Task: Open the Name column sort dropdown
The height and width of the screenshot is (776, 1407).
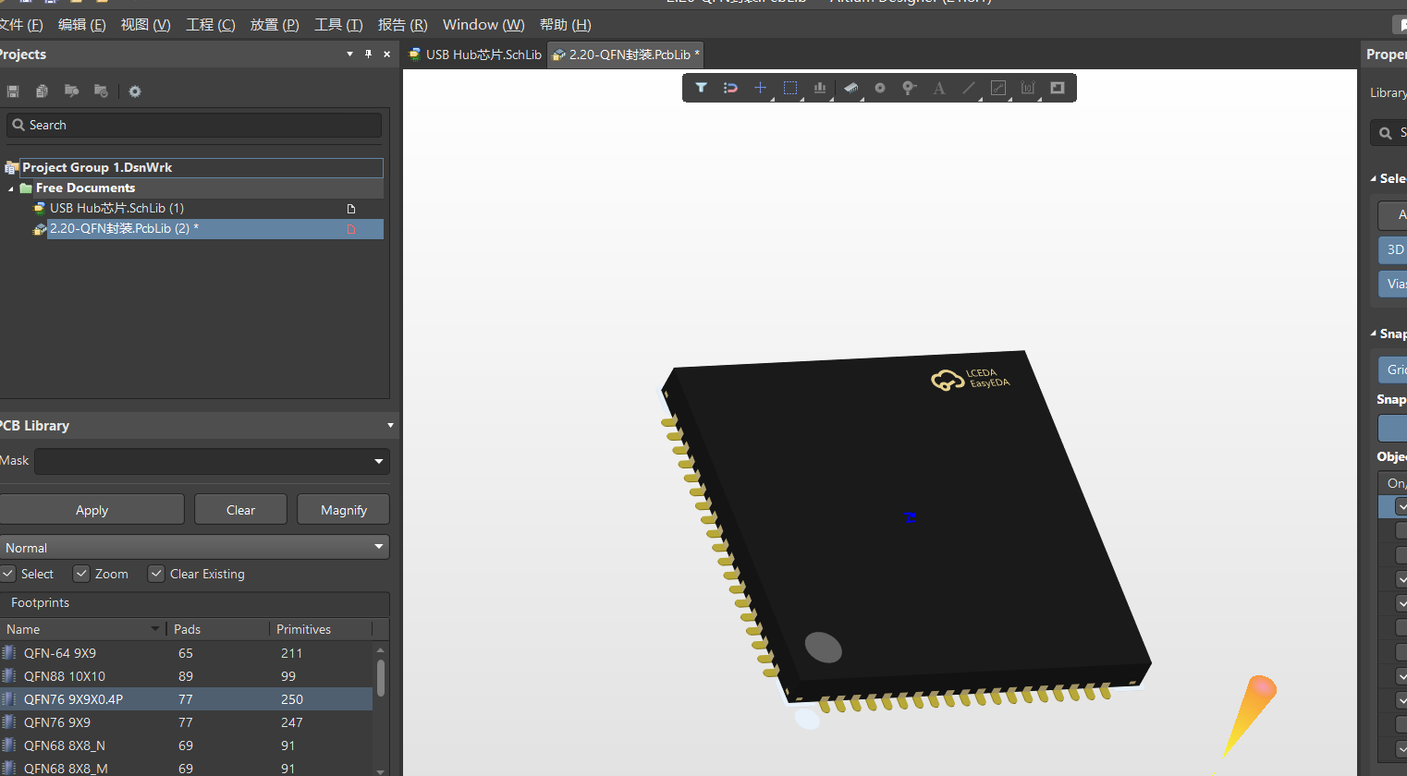Action: pyautogui.click(x=155, y=629)
